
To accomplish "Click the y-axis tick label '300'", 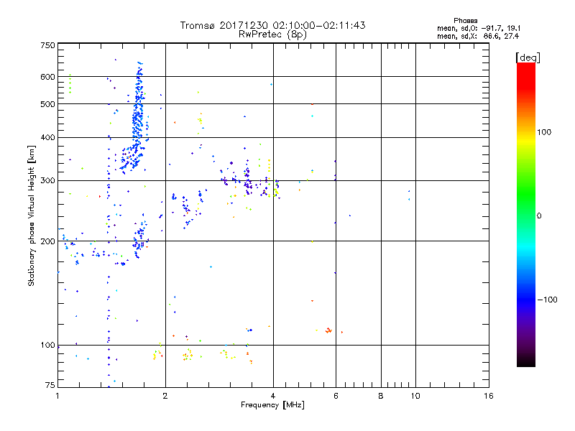I will click(47, 180).
